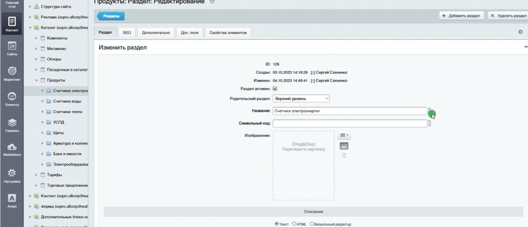Expand Торговые предложения tree node

(x=37, y=186)
